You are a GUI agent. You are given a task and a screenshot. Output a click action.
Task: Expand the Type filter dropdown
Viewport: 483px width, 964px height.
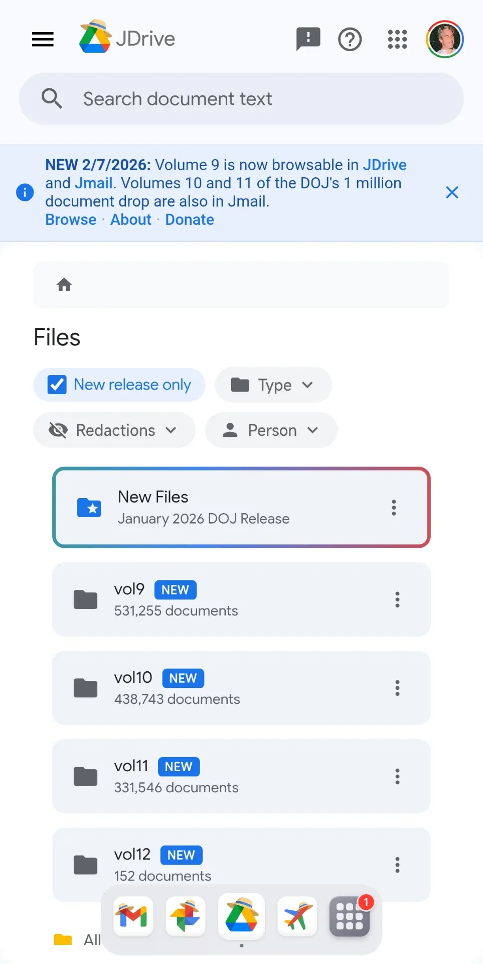tap(273, 385)
